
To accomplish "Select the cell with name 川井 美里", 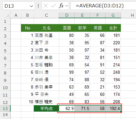I will point(46,57).
